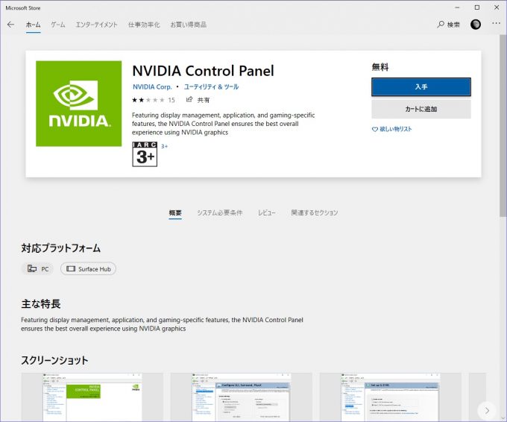Click the Surface Hub platform chip
The image size is (507, 422).
click(88, 268)
